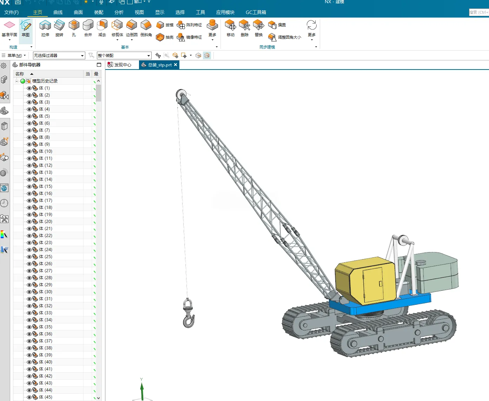Select the Revolve (旋转) tool
This screenshot has width=489, height=401.
(x=59, y=28)
